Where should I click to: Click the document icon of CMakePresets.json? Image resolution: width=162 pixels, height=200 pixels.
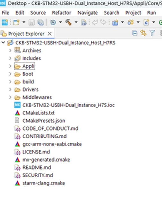coord(17,120)
